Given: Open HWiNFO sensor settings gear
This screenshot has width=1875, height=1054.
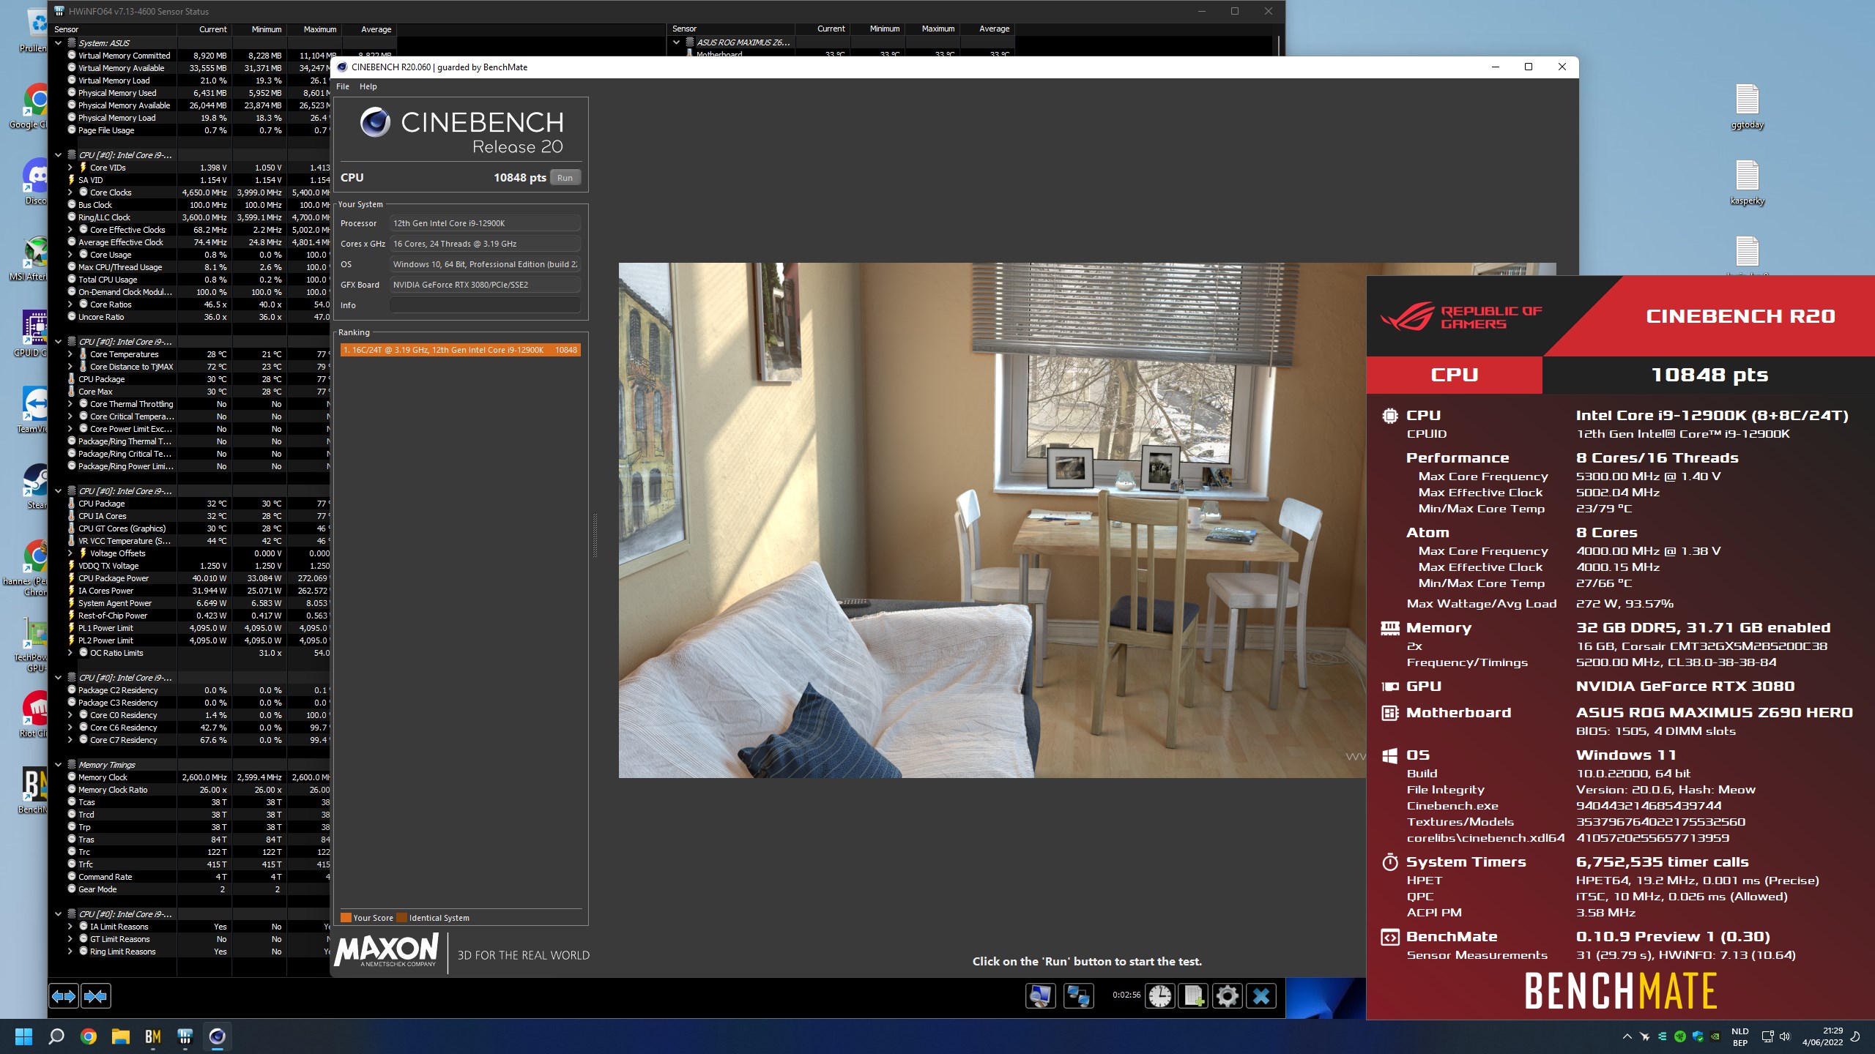Looking at the screenshot, I should click(x=1228, y=995).
